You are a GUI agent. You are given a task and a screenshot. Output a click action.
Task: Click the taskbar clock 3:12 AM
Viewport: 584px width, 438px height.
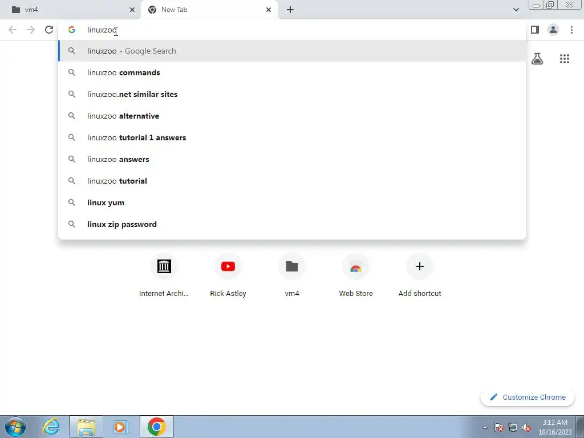[555, 427]
